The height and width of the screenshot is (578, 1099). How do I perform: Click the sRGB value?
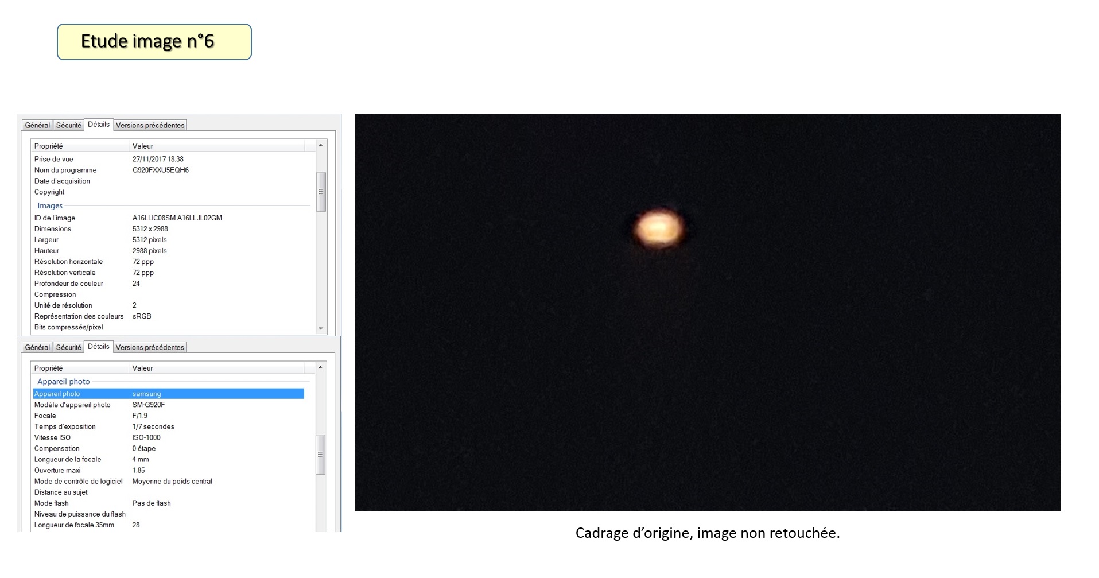click(x=142, y=316)
